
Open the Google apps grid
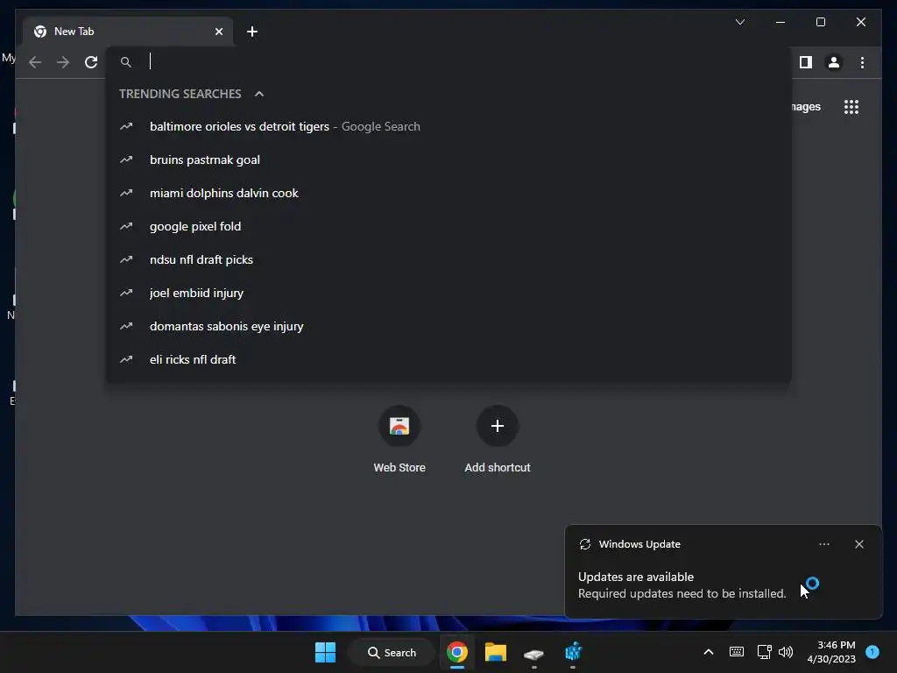coord(851,106)
